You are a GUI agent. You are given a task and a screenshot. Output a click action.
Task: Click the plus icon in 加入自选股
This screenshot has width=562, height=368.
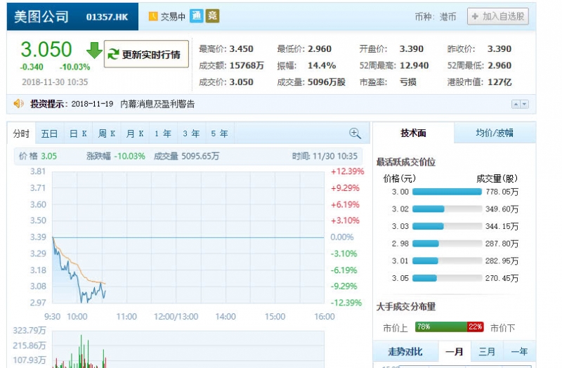[474, 17]
